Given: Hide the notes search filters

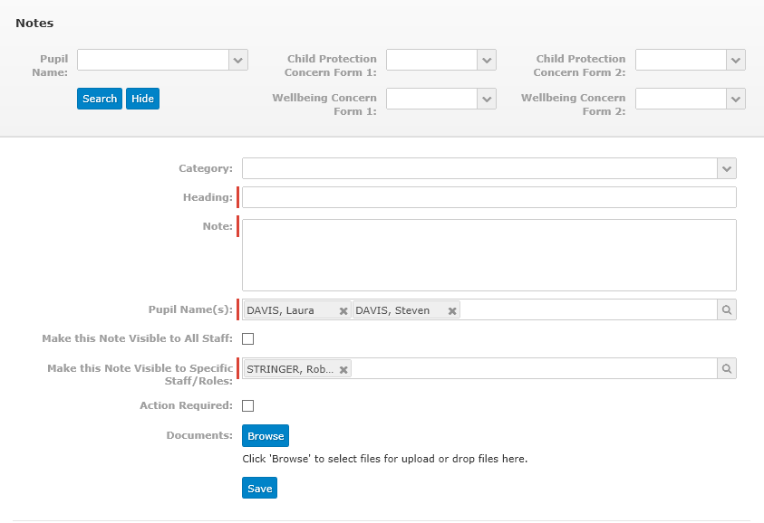Looking at the screenshot, I should click(143, 99).
